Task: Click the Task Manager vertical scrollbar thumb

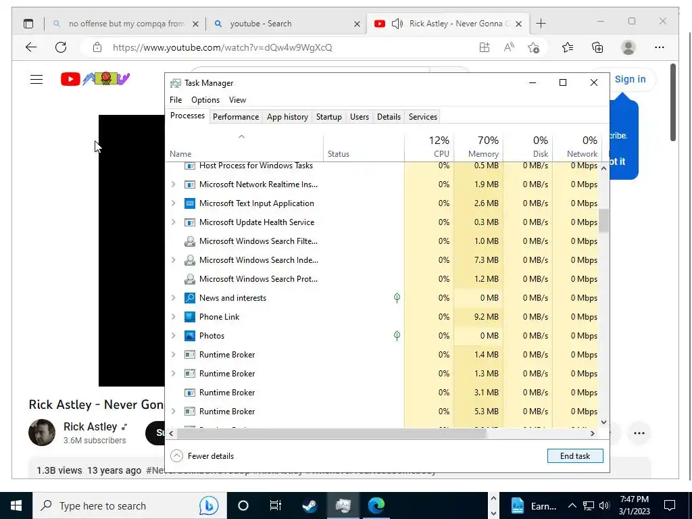Action: coord(603,220)
